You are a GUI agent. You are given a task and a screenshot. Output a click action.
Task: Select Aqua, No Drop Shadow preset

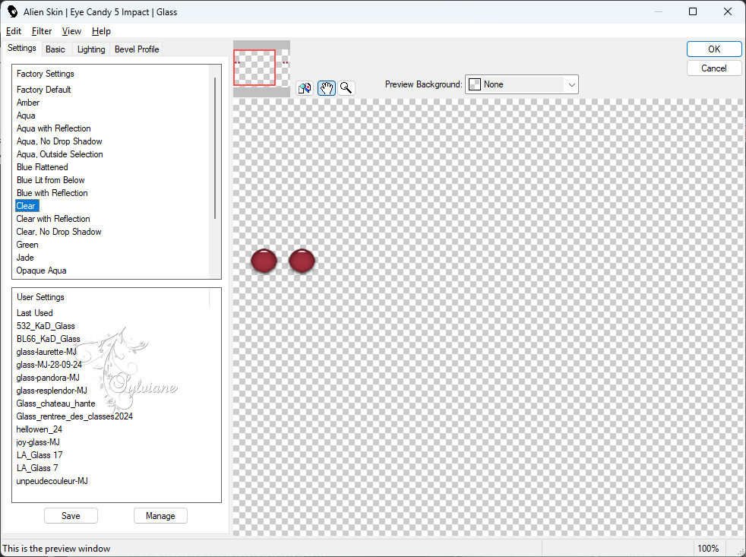coord(59,141)
